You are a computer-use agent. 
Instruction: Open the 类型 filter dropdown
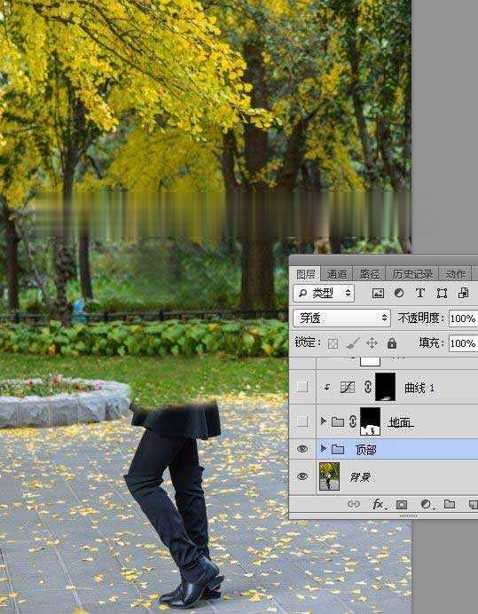pos(324,293)
